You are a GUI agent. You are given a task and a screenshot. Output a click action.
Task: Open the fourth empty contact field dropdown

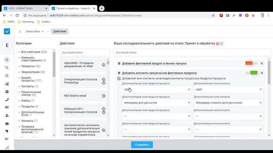tap(229, 129)
